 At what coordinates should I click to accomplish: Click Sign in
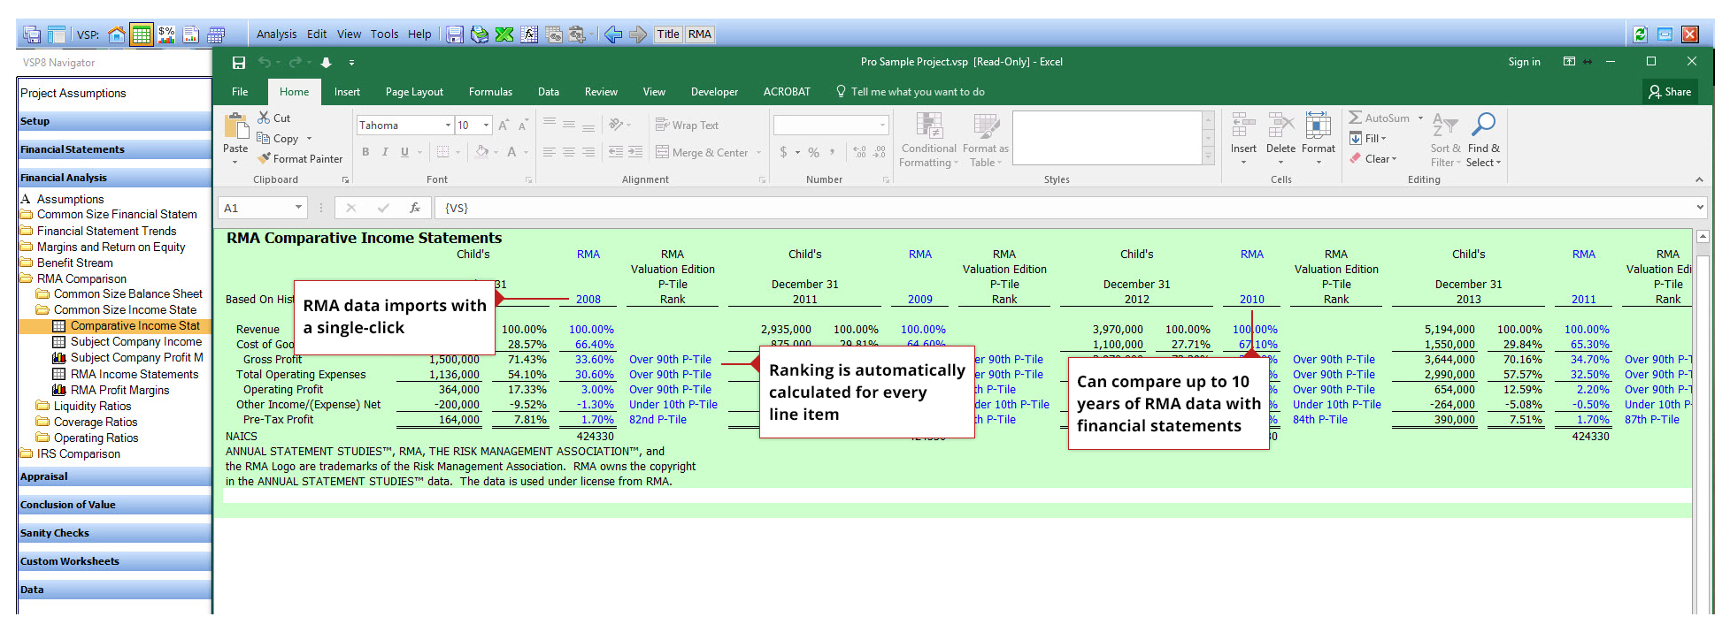[1524, 62]
